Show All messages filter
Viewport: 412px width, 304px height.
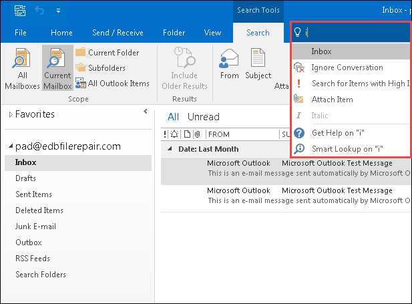(x=173, y=117)
